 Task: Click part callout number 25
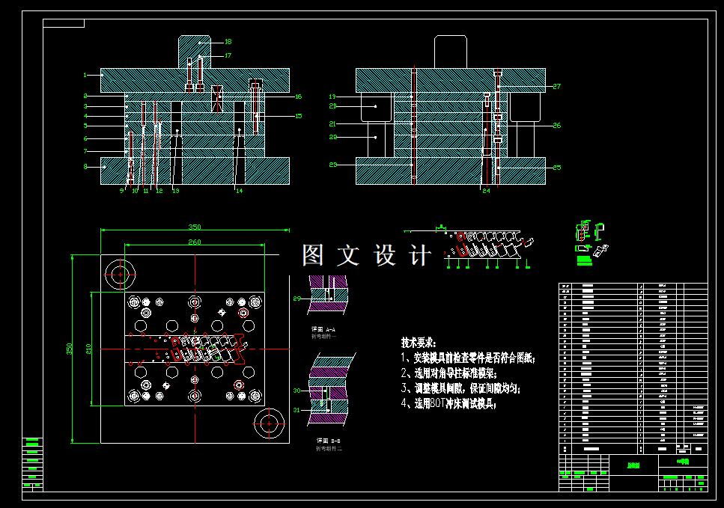point(557,168)
